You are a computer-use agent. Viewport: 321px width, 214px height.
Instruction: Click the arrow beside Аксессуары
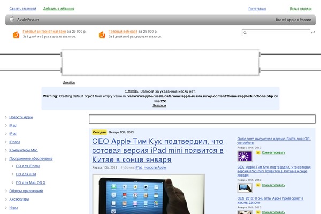point(6,199)
